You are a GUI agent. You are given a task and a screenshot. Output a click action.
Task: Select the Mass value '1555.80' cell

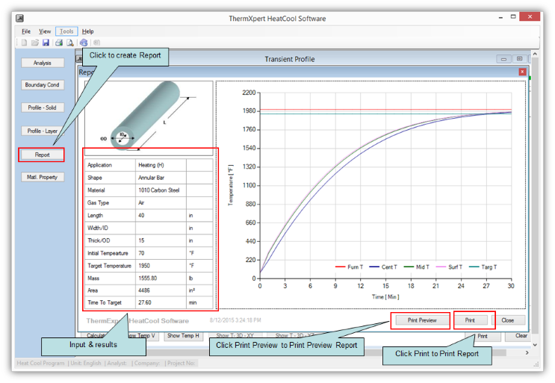(161, 278)
